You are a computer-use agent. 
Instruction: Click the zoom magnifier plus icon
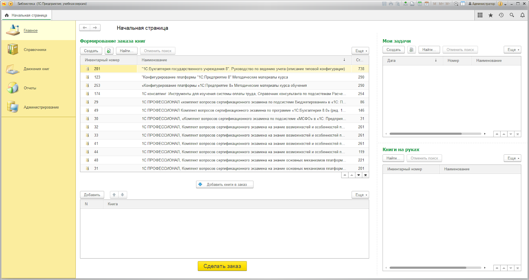pyautogui.click(x=456, y=4)
